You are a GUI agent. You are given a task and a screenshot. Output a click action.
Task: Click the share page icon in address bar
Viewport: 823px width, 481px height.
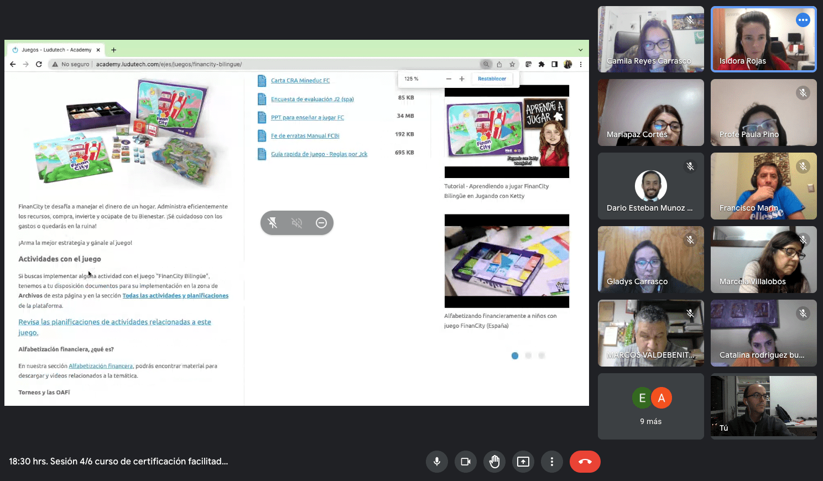point(499,64)
